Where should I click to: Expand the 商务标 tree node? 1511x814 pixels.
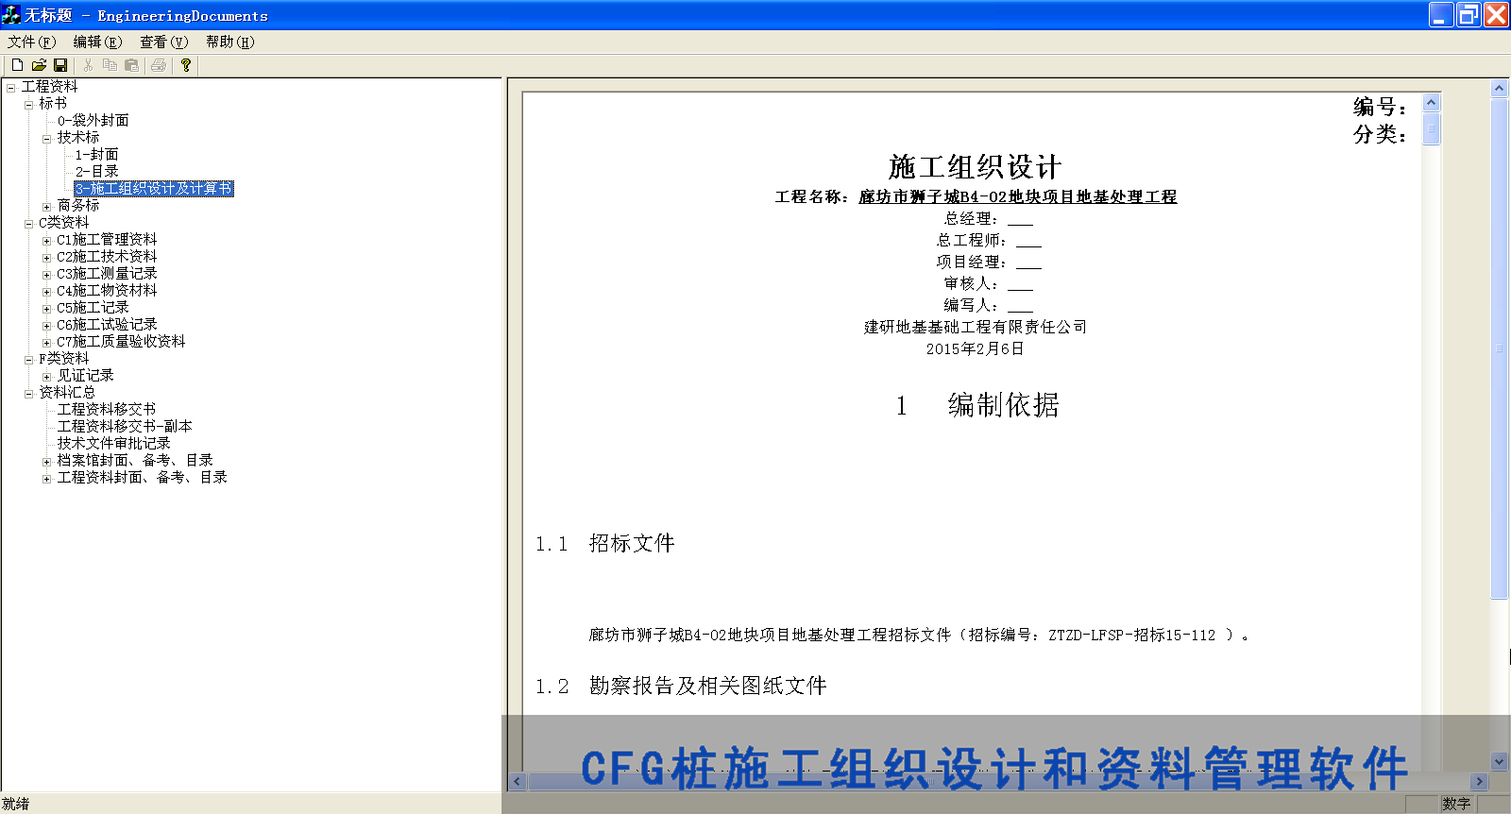(46, 206)
